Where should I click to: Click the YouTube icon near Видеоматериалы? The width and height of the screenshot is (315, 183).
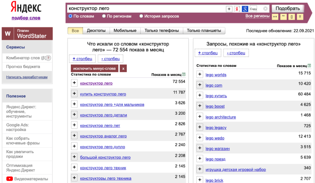click(9, 179)
